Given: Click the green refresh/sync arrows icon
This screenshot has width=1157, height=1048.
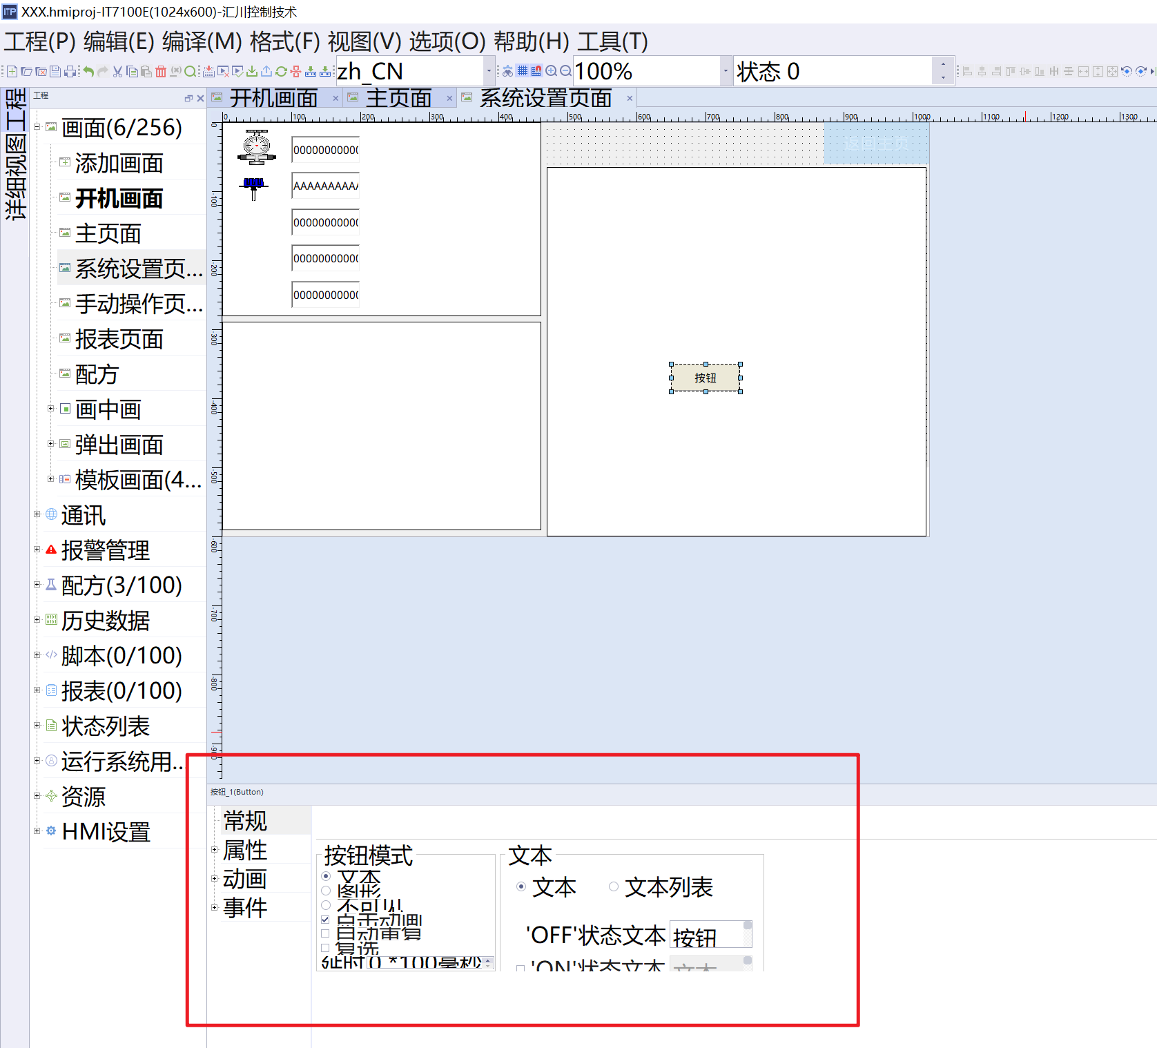Looking at the screenshot, I should (281, 71).
